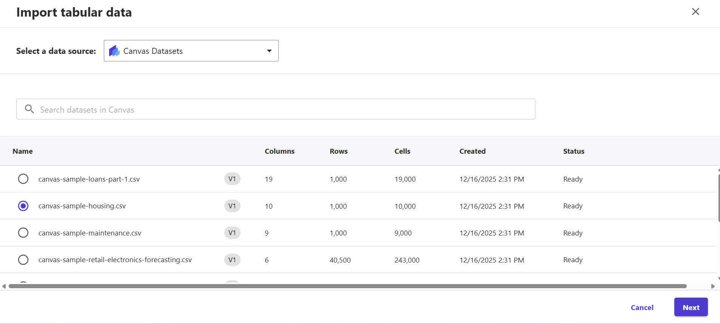Close the Import tabular data dialog
Image resolution: width=720 pixels, height=324 pixels.
(x=695, y=12)
